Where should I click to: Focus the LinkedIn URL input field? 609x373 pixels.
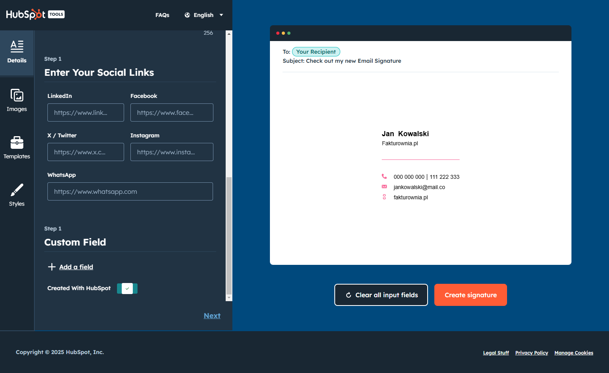86,112
